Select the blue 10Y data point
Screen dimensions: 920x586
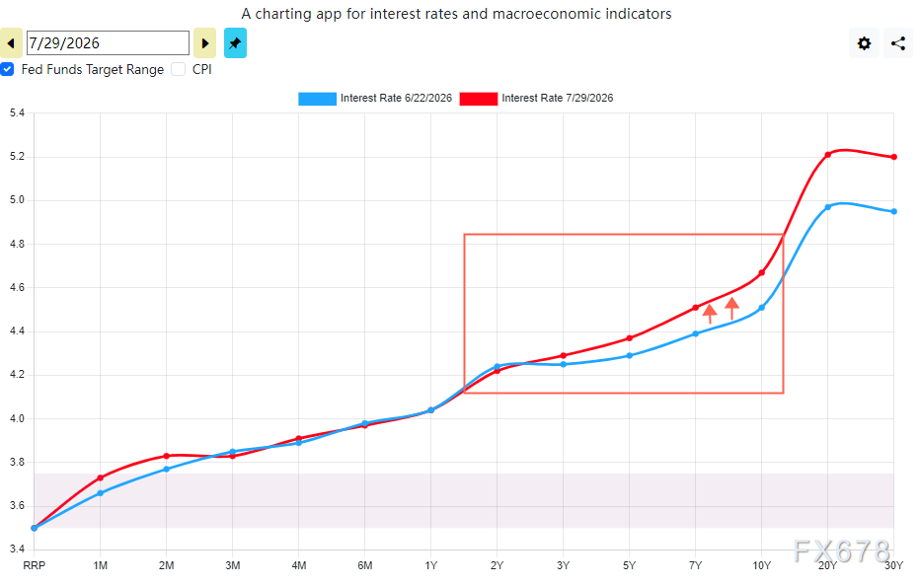pos(762,308)
